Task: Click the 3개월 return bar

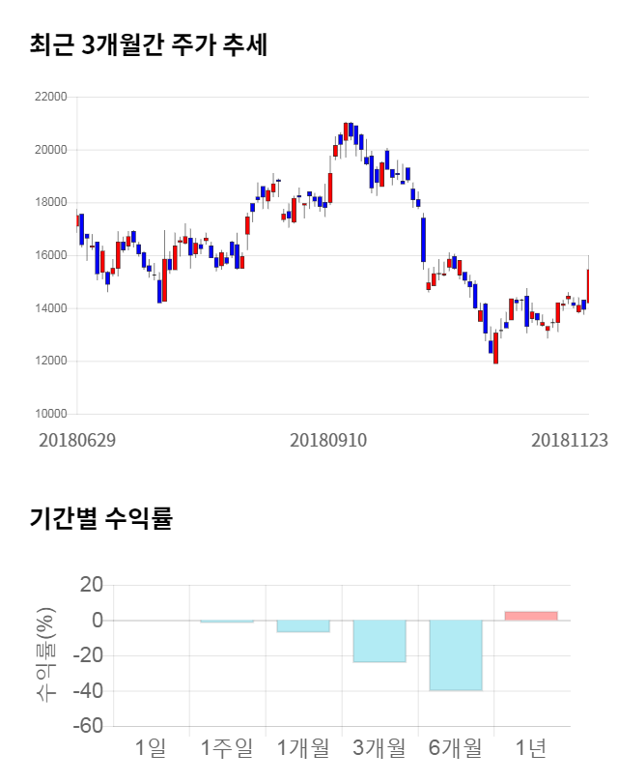Action: point(379,641)
